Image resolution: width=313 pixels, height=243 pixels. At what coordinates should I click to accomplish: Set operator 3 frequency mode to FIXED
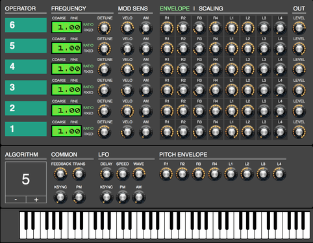[x=88, y=92]
